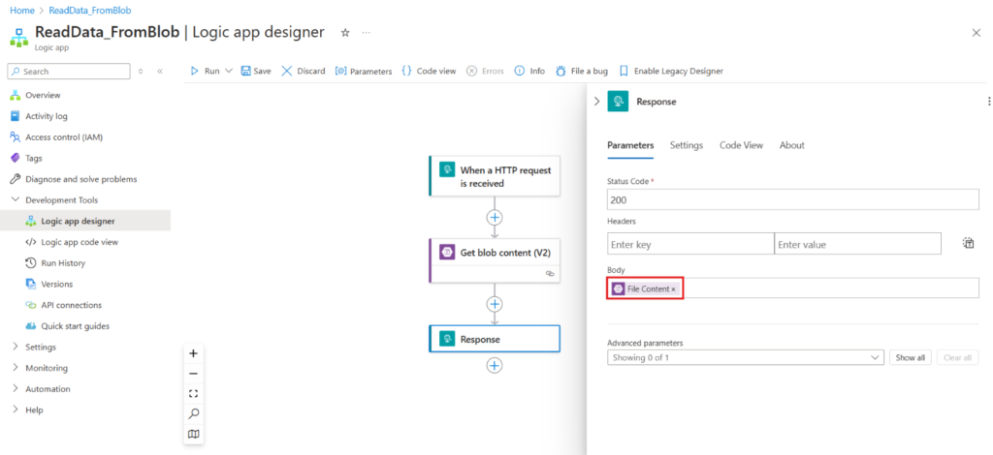Add step below the Response action
The width and height of the screenshot is (993, 455).
495,365
